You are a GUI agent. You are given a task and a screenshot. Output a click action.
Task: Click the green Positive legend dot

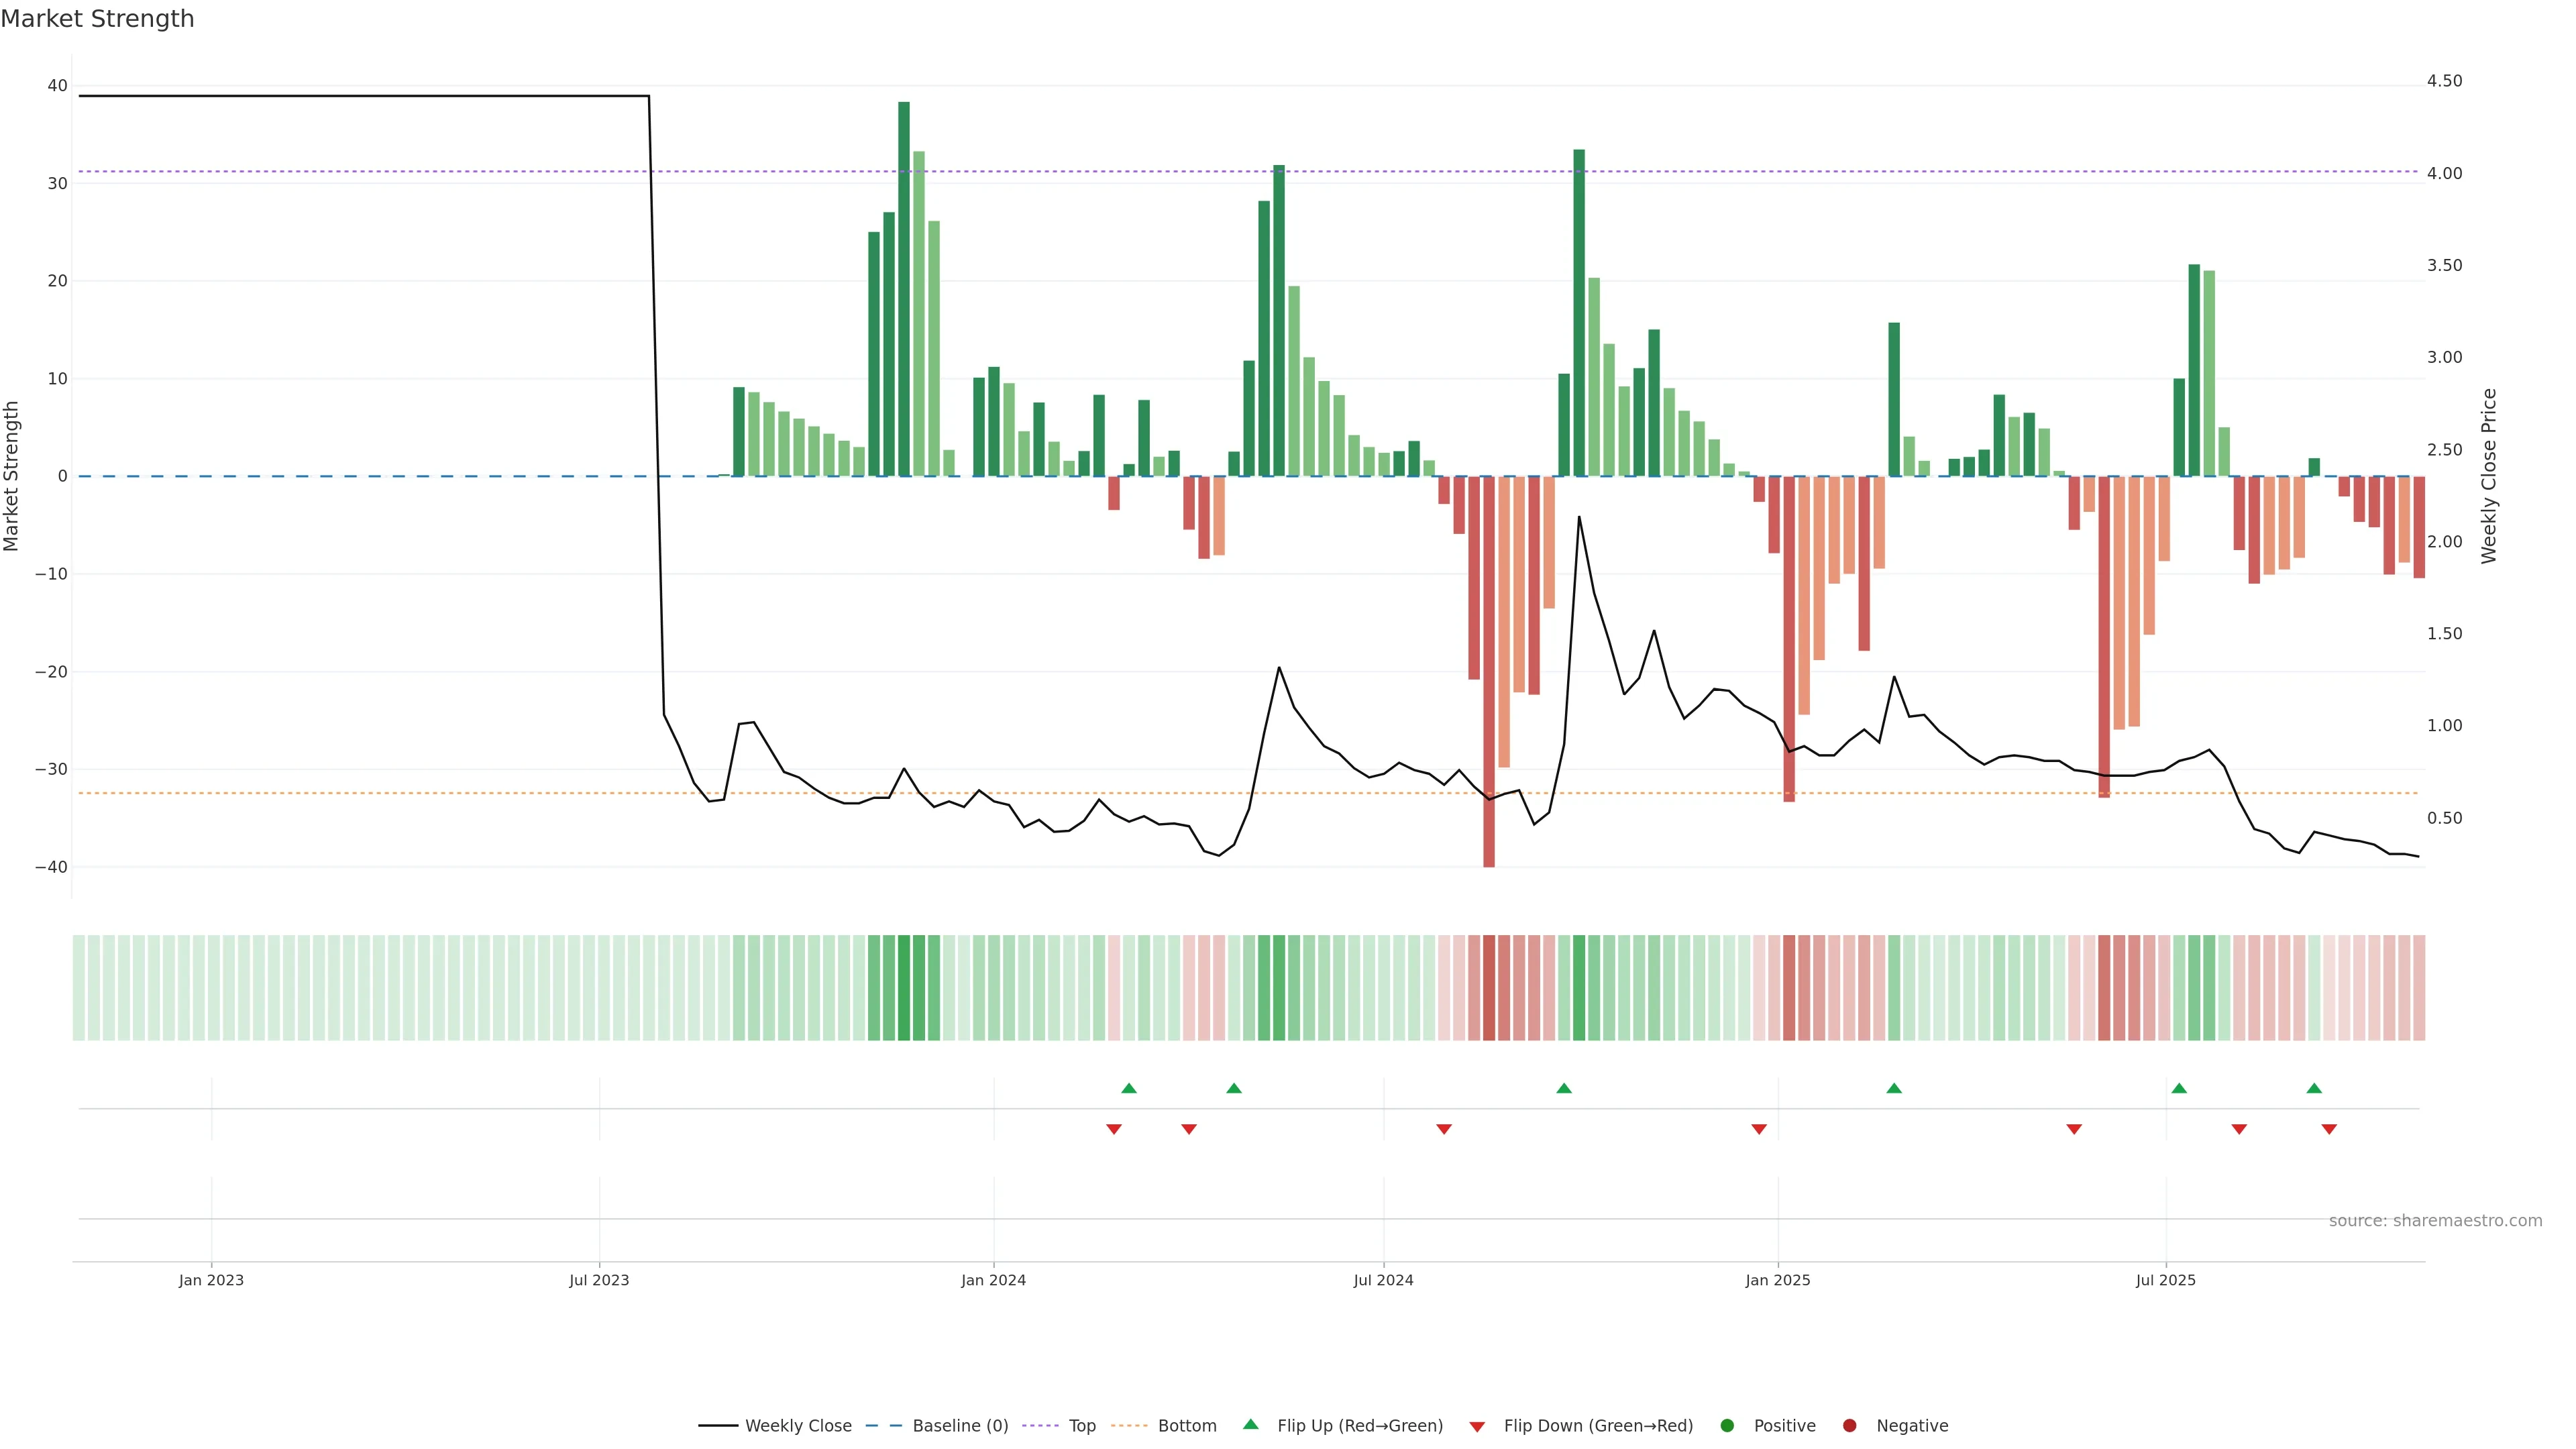(1727, 1426)
